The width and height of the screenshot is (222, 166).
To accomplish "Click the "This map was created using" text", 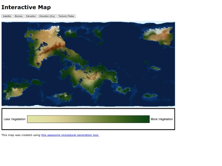I will [x=21, y=135].
